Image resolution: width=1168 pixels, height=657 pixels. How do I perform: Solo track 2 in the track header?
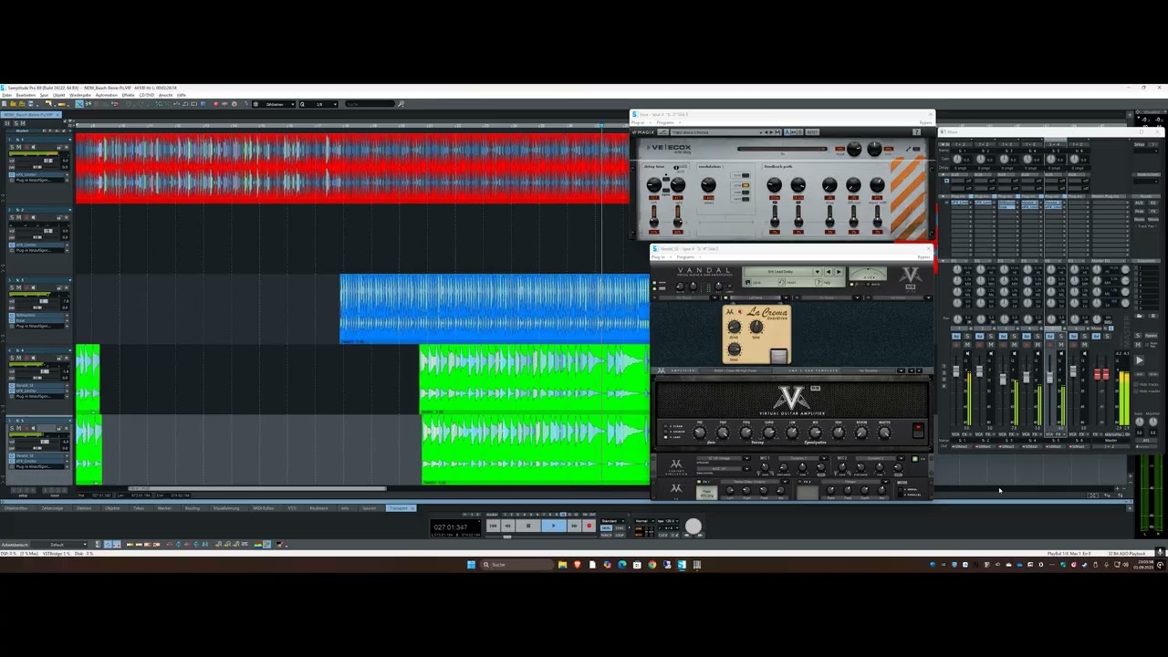(12, 217)
